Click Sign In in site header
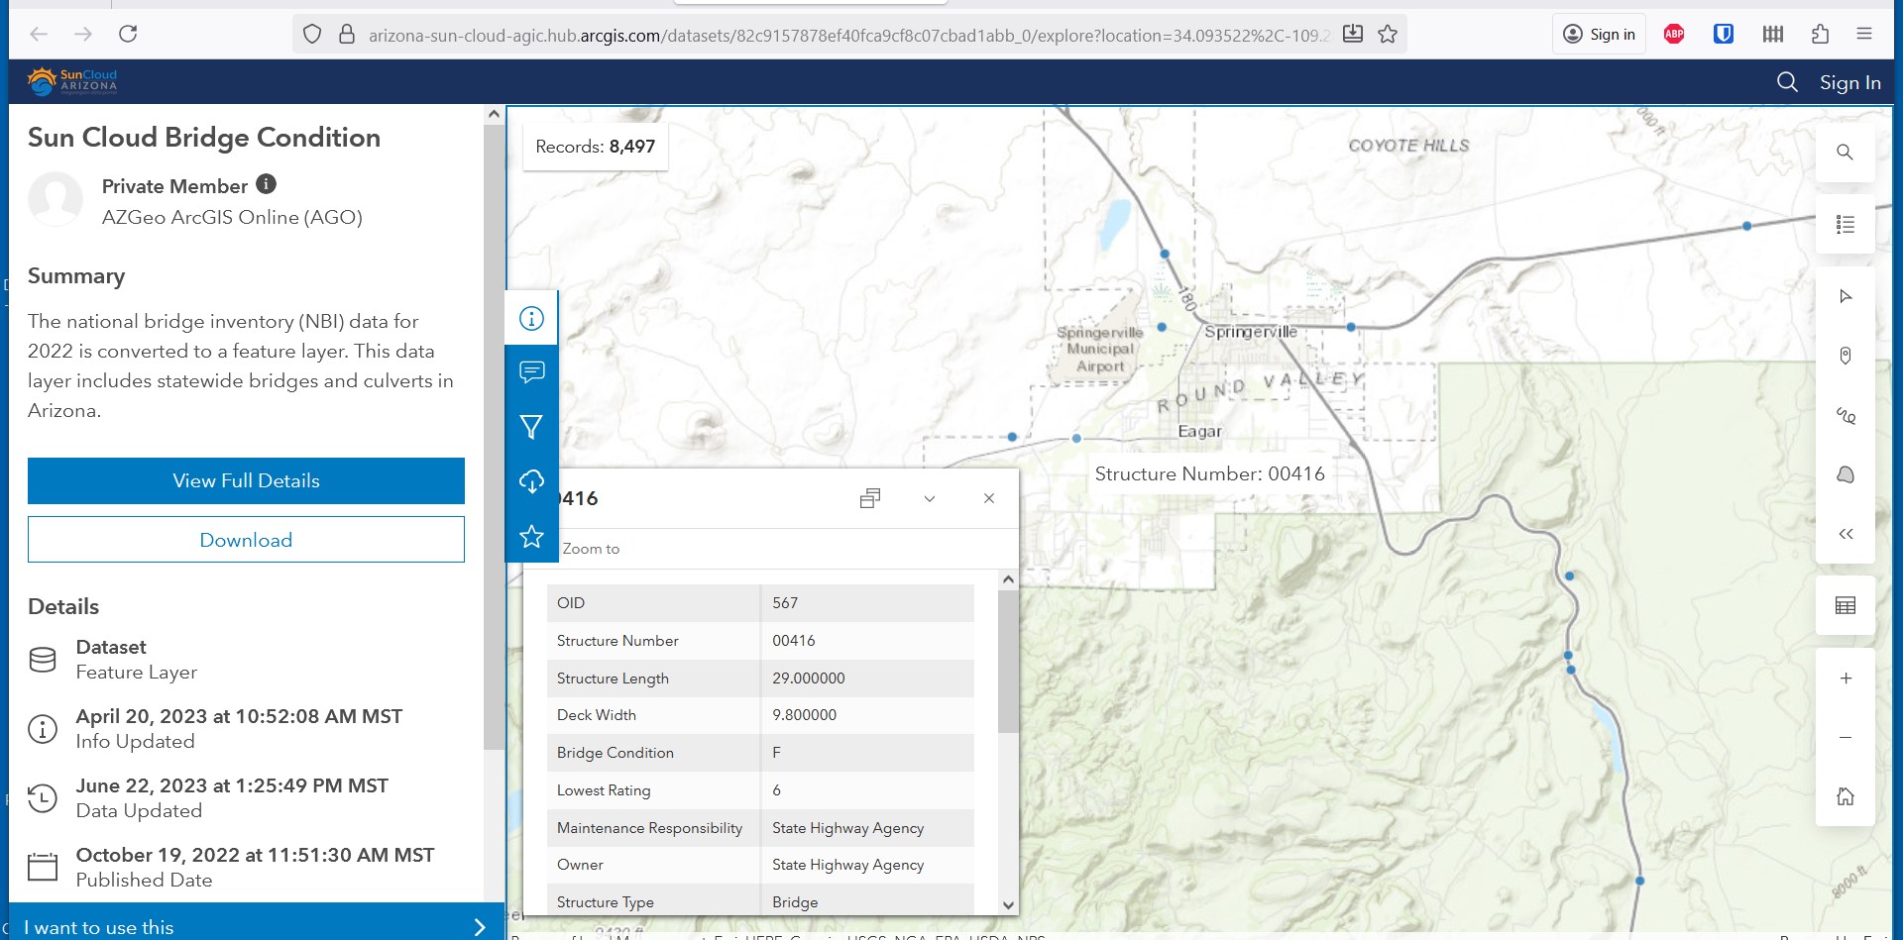The height and width of the screenshot is (940, 1903). [1849, 82]
